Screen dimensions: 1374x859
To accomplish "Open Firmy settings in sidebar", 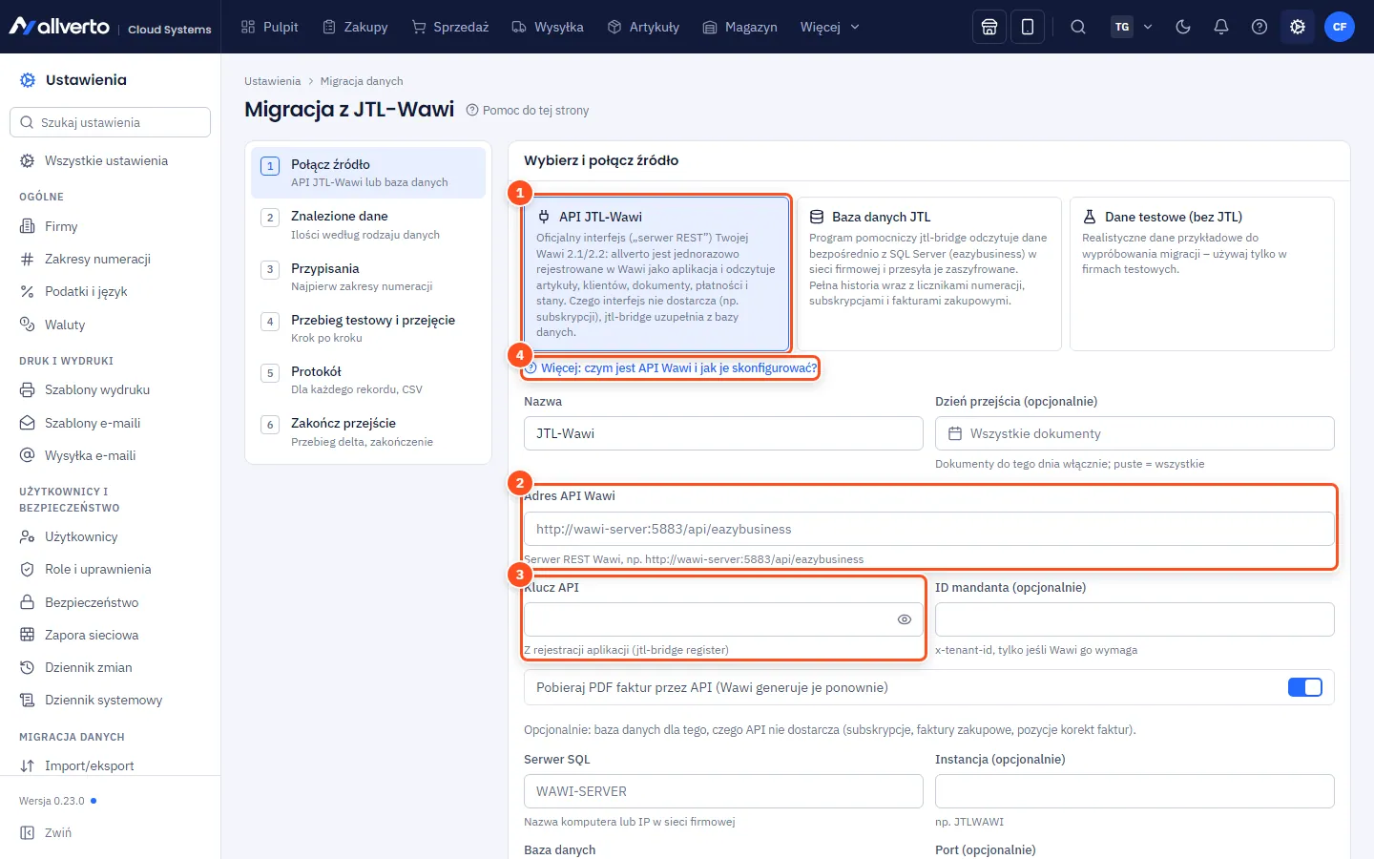I will coord(110,226).
